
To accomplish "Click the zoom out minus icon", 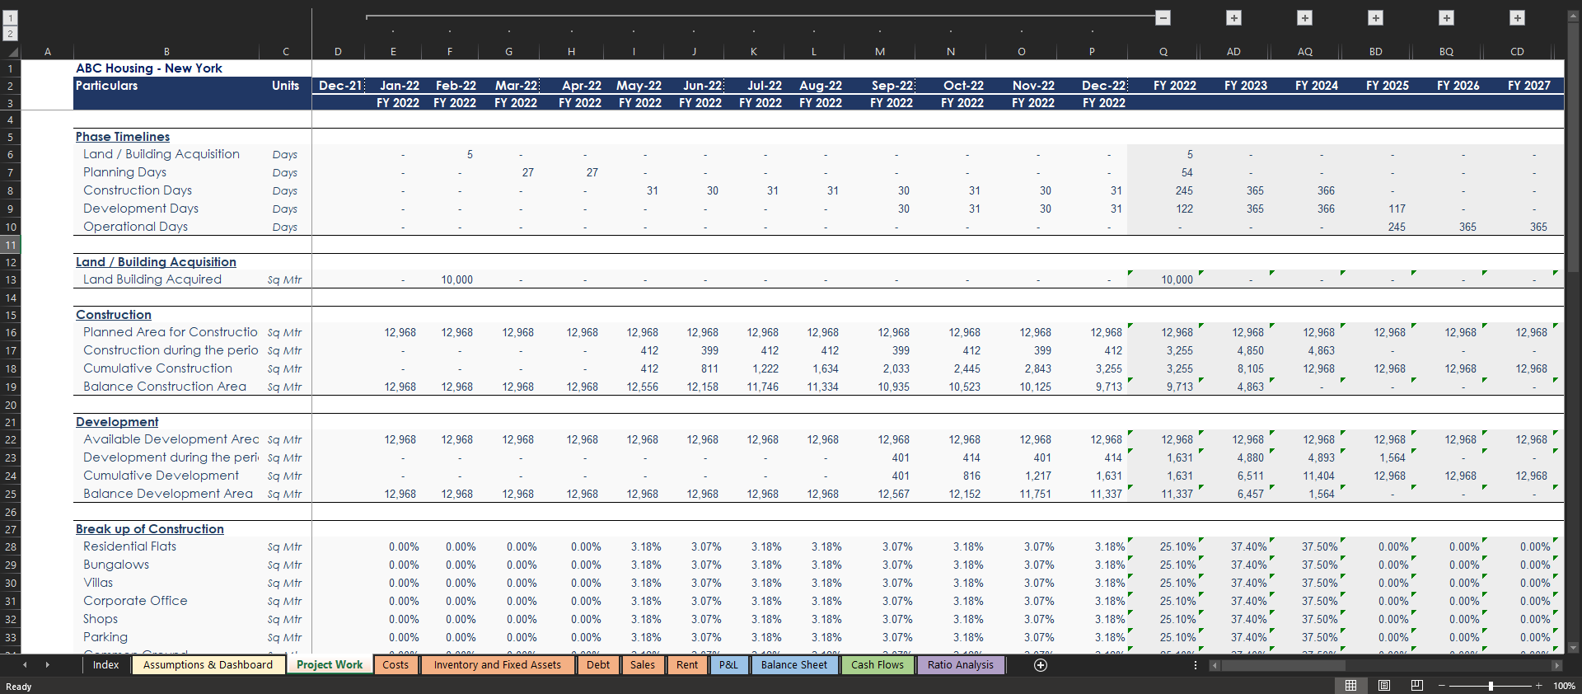I will 1442,686.
